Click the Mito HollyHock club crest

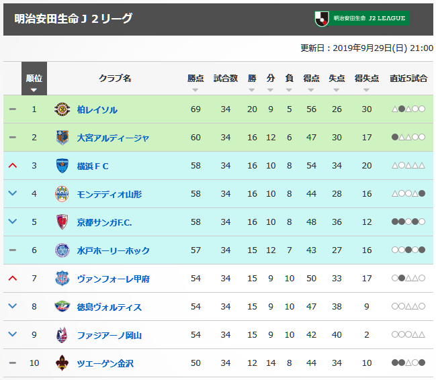tap(62, 250)
